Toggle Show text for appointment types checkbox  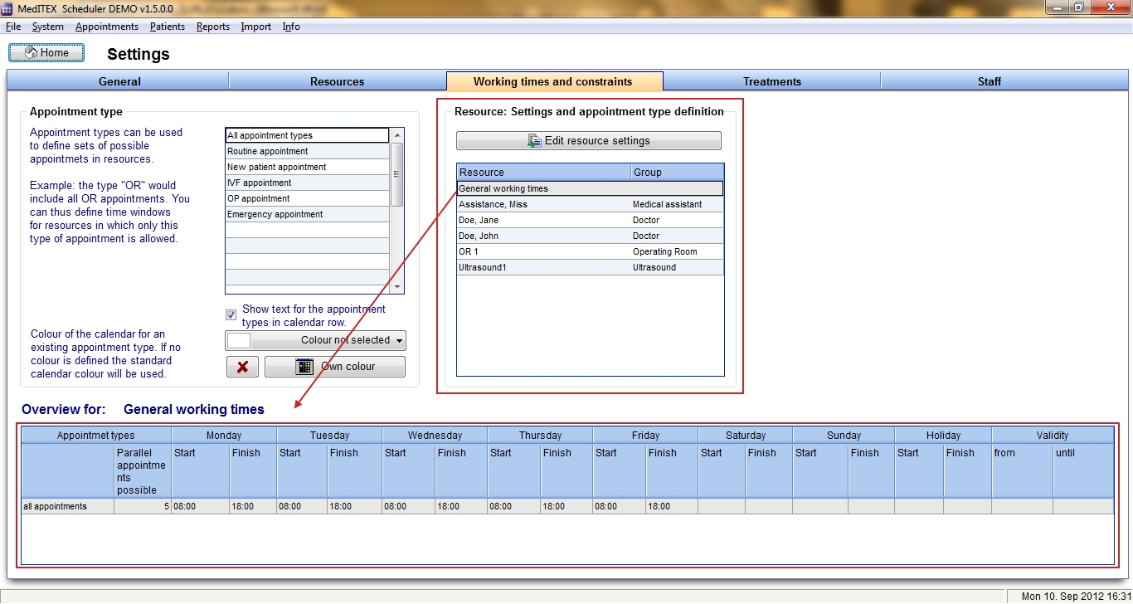pyautogui.click(x=231, y=315)
